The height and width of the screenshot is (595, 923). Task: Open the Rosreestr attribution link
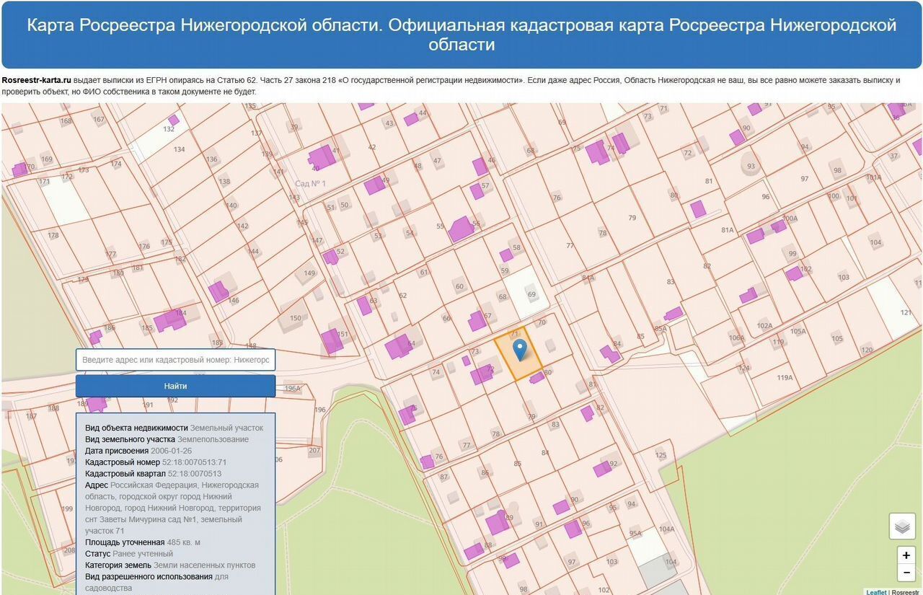(906, 592)
